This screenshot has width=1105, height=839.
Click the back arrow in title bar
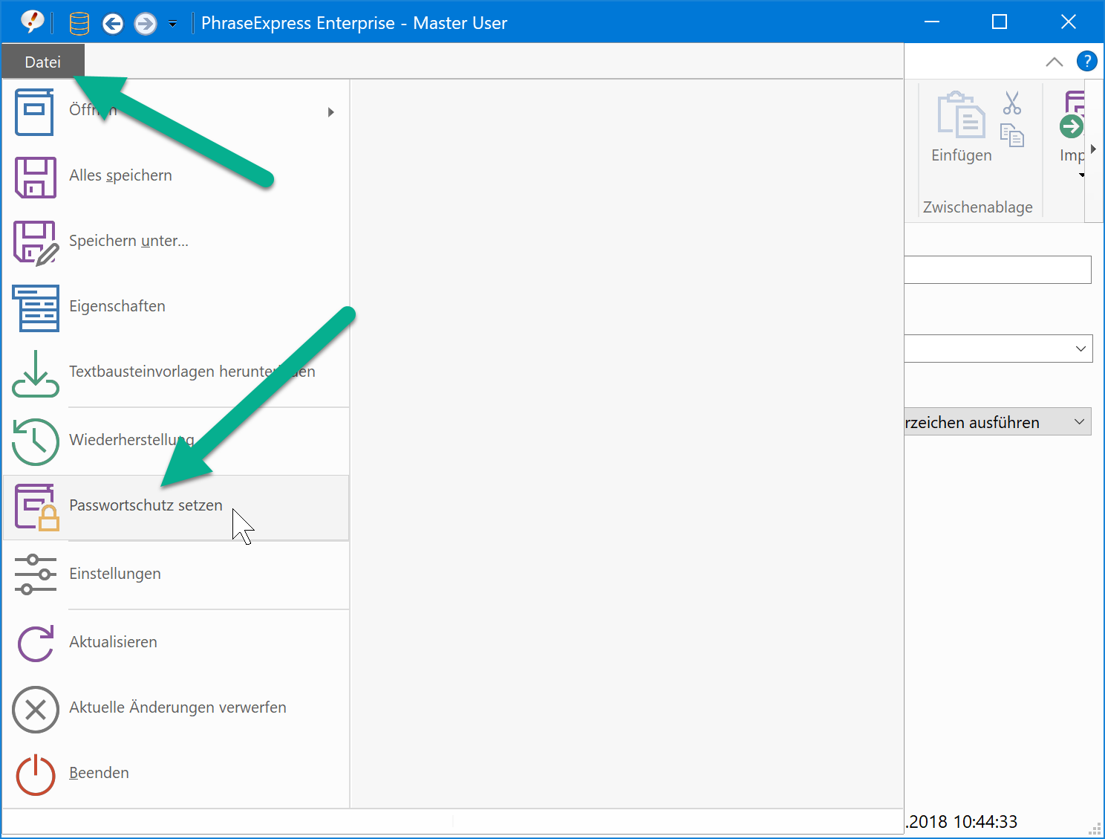[x=113, y=24]
